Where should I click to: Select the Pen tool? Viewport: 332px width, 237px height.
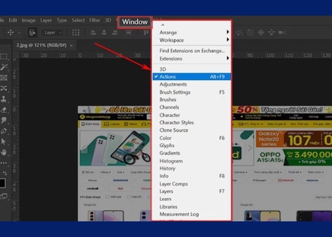click(4, 131)
